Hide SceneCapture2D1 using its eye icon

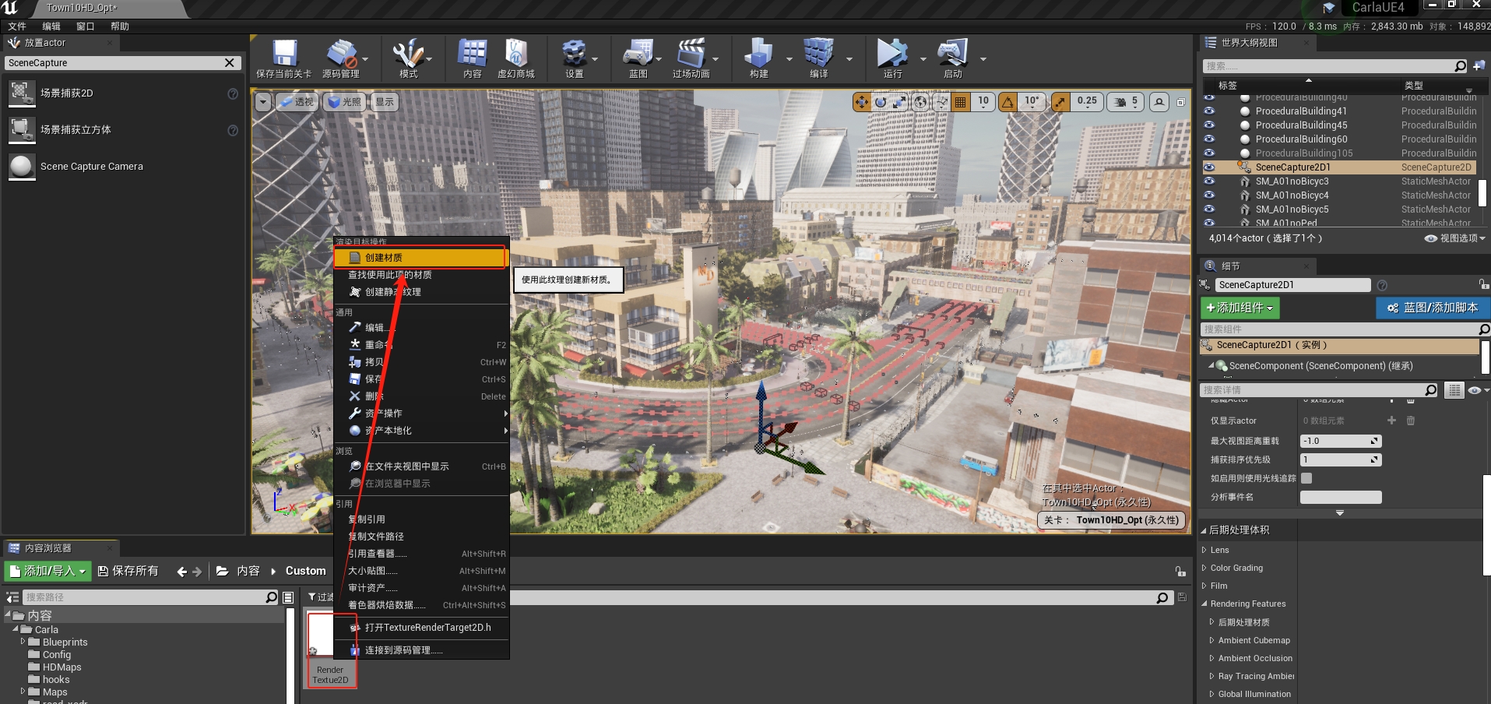coord(1209,167)
